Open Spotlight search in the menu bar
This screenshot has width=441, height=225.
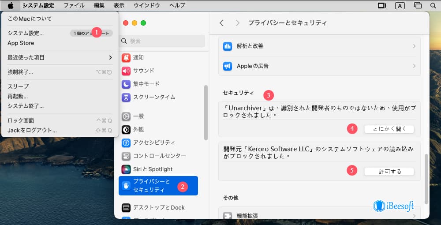(x=433, y=5)
